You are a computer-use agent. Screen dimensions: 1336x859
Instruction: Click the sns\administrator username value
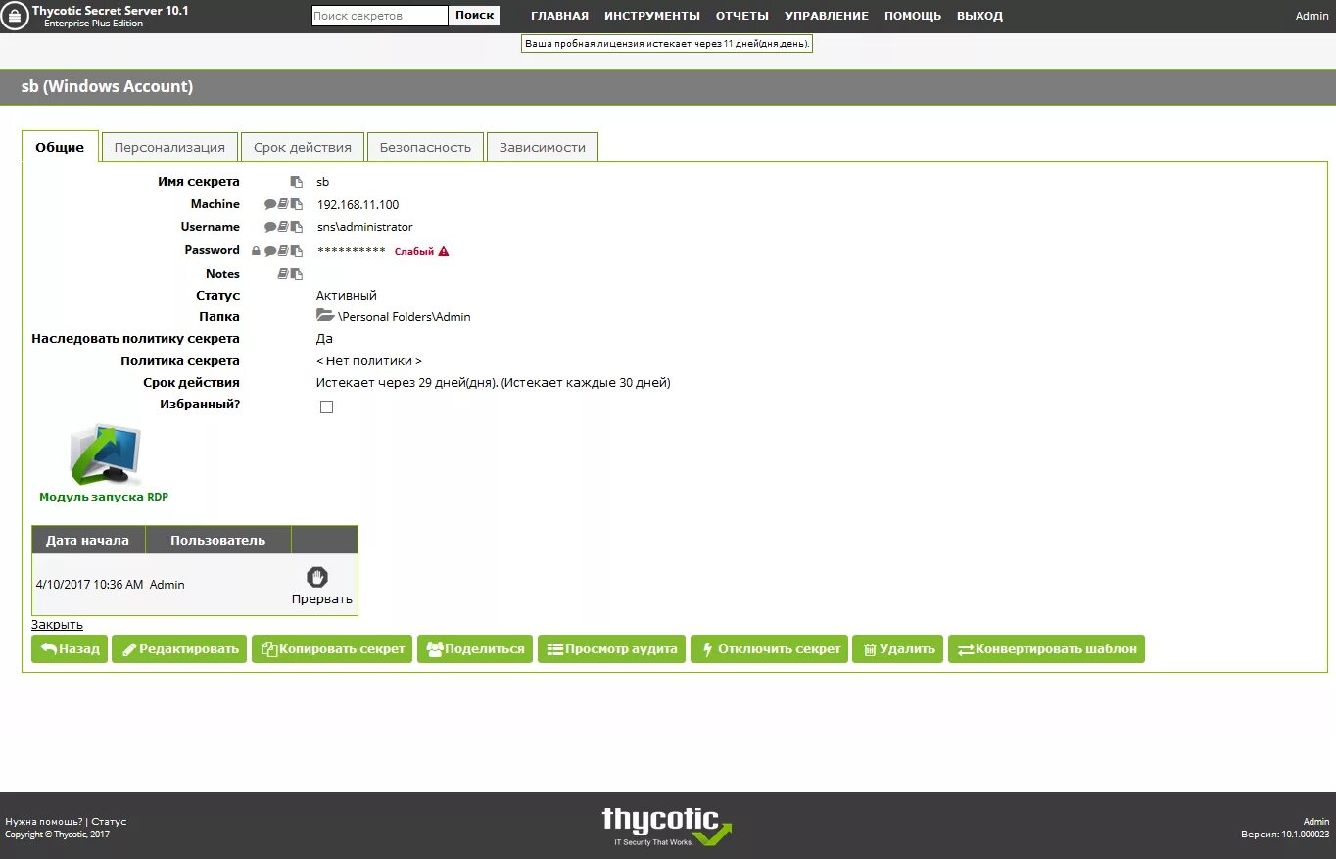(364, 227)
